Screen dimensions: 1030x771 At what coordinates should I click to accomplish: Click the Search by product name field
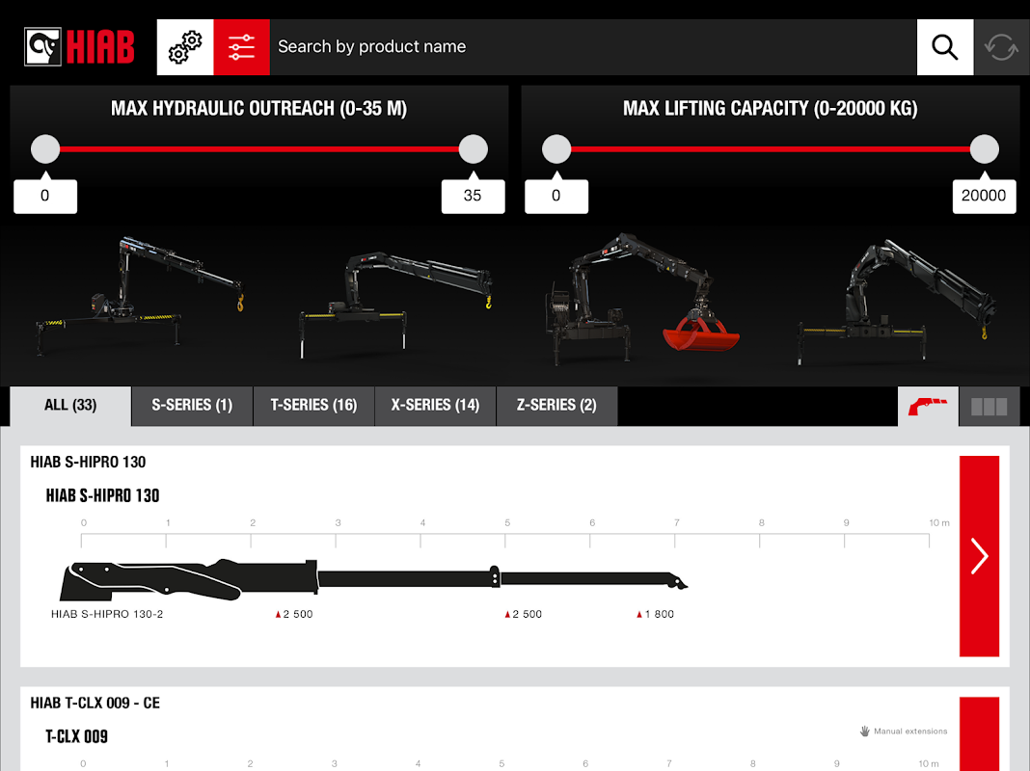593,47
